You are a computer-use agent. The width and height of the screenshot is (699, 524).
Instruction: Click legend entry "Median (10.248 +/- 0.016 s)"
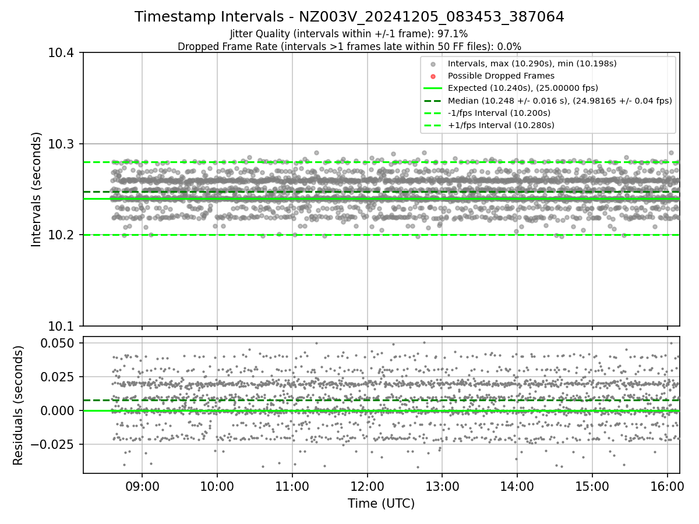click(560, 100)
